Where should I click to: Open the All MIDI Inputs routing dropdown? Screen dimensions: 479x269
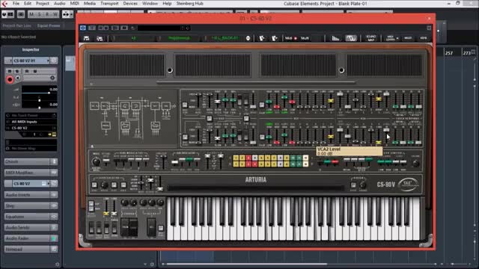(x=31, y=122)
